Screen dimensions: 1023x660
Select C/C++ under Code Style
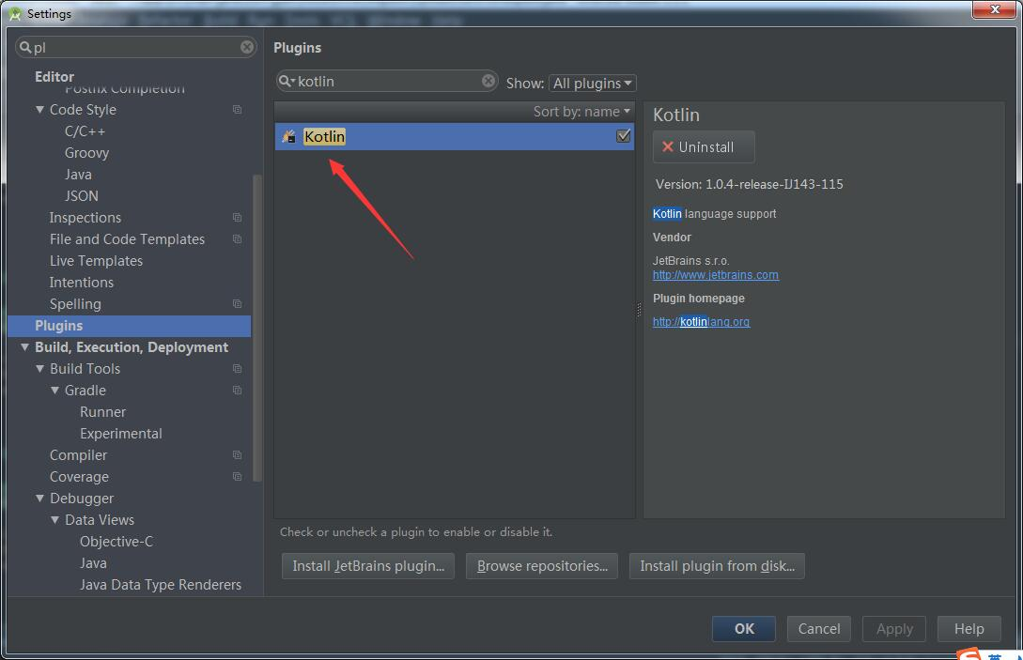point(85,131)
